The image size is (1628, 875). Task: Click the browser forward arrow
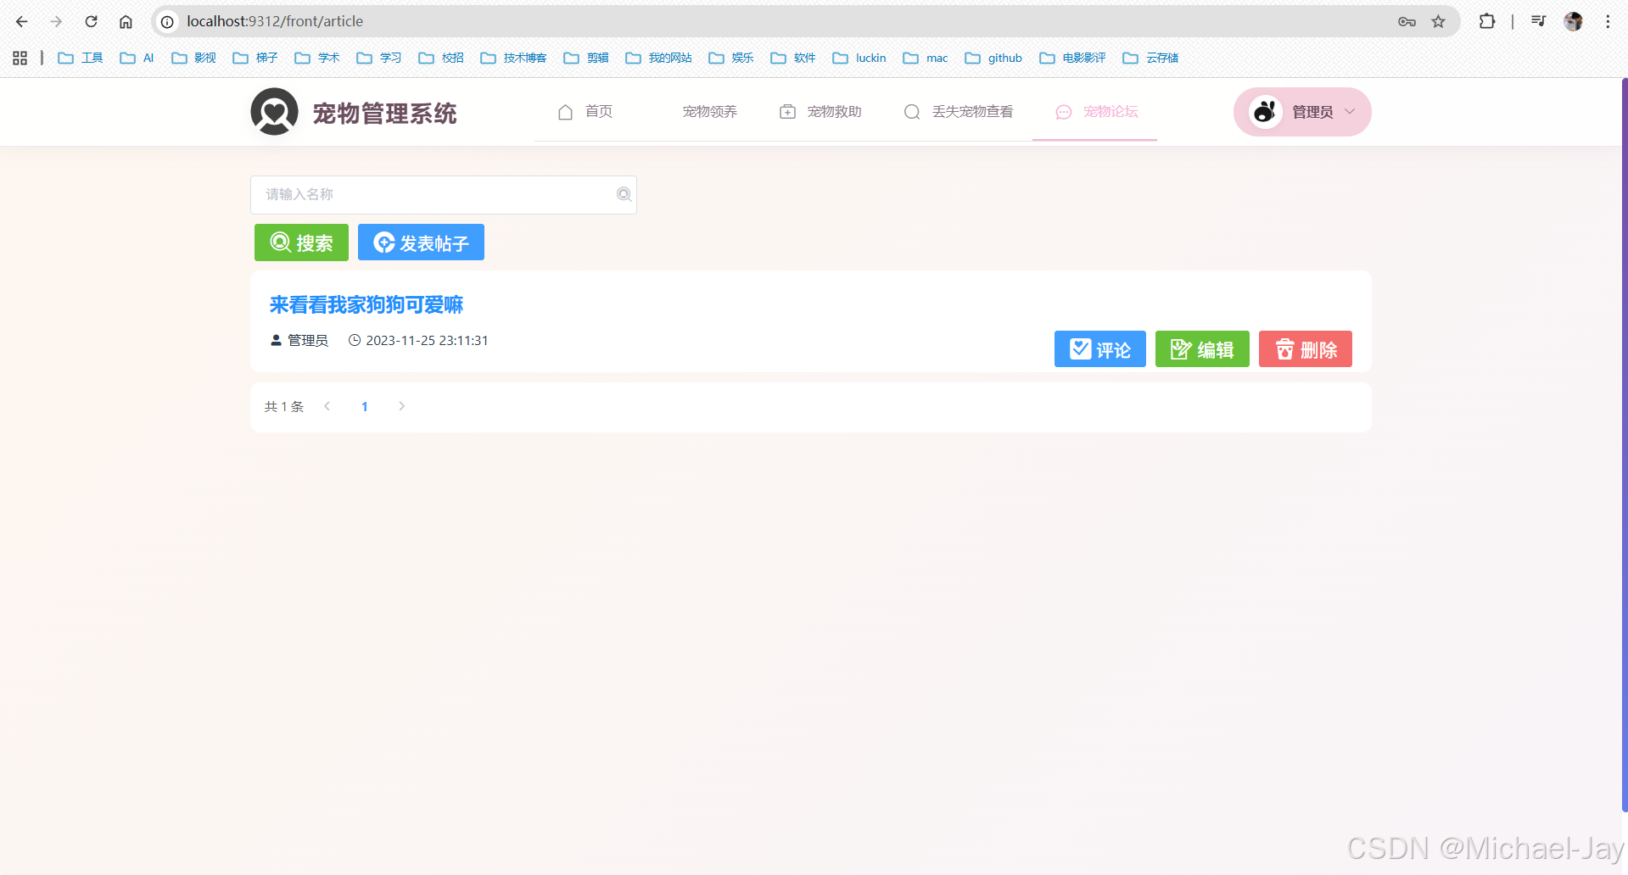point(56,21)
